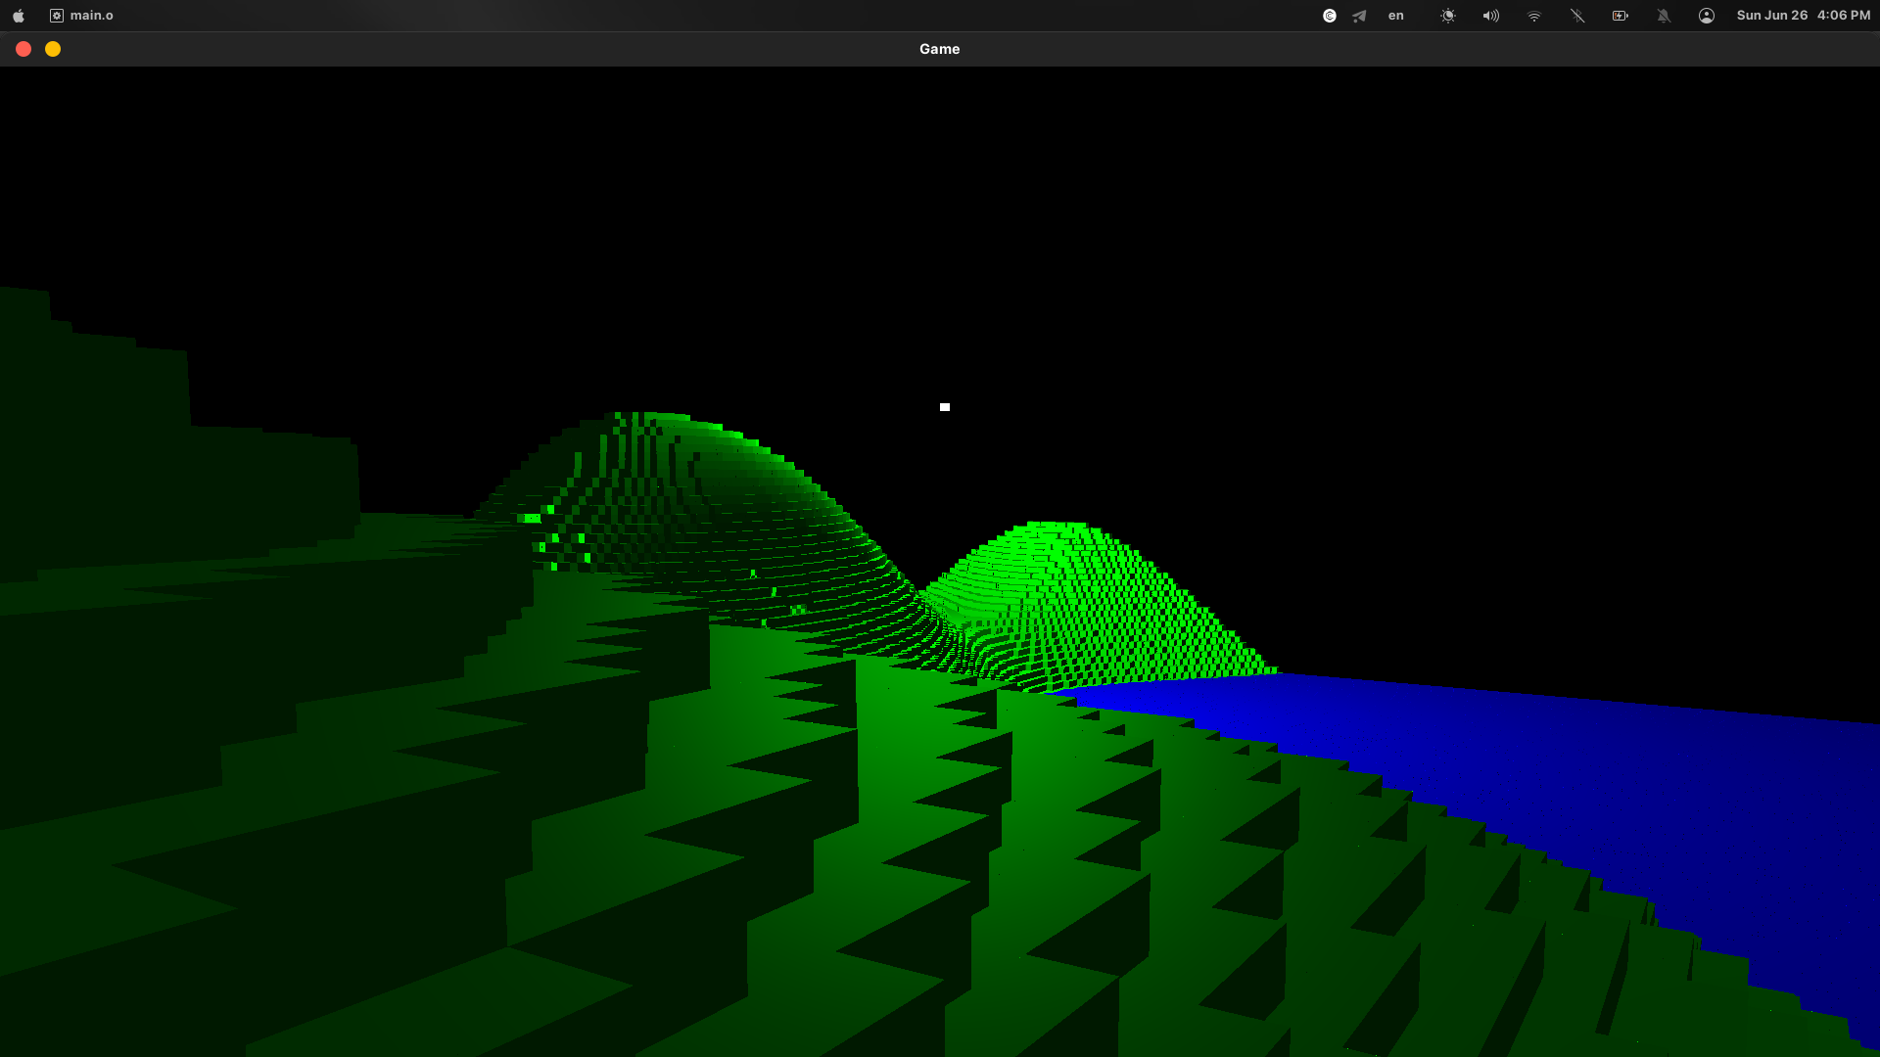Close the Game window with red button
Viewport: 1880px width, 1057px height.
(23, 49)
